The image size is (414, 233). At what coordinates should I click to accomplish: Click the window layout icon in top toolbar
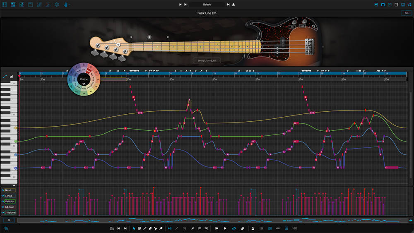coord(31,5)
